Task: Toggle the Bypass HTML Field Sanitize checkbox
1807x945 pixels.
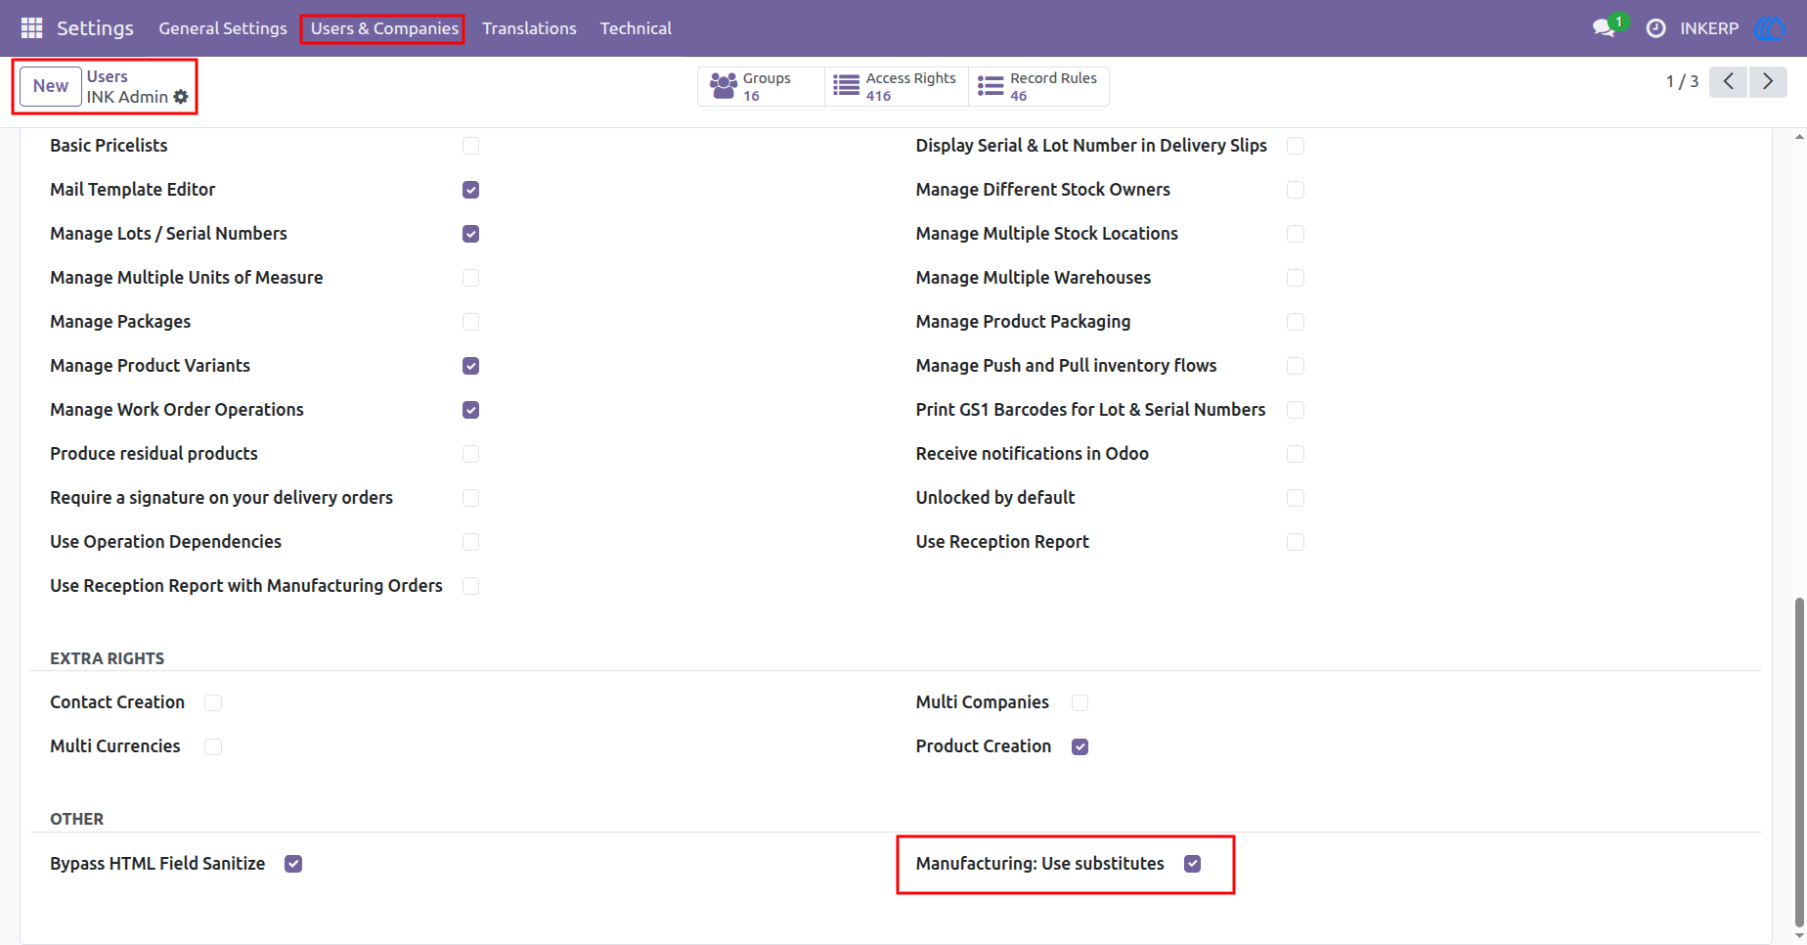Action: point(293,864)
